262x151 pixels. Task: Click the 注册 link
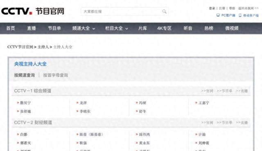[x=222, y=8]
